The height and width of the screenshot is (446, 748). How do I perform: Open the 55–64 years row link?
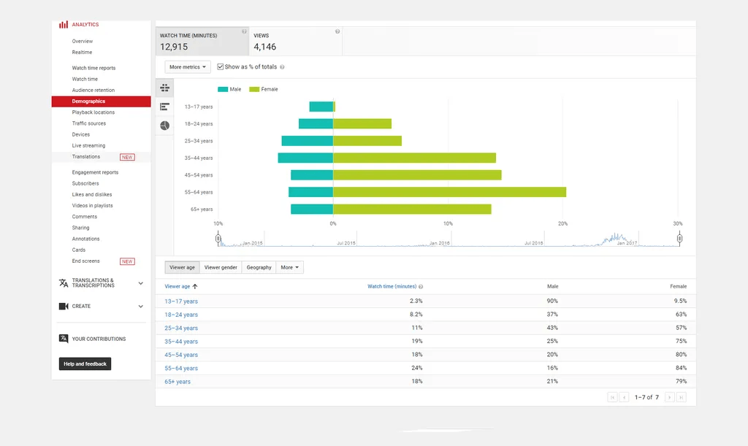pos(181,369)
